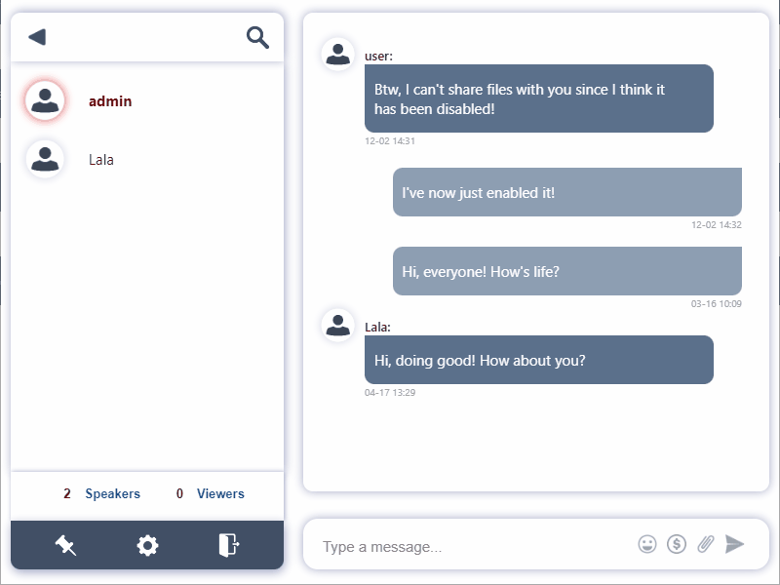Click the exit door logout icon
Screen dimensions: 780x585
pos(228,545)
